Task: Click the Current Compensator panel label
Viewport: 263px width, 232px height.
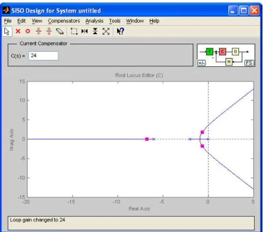Action: pyautogui.click(x=43, y=44)
